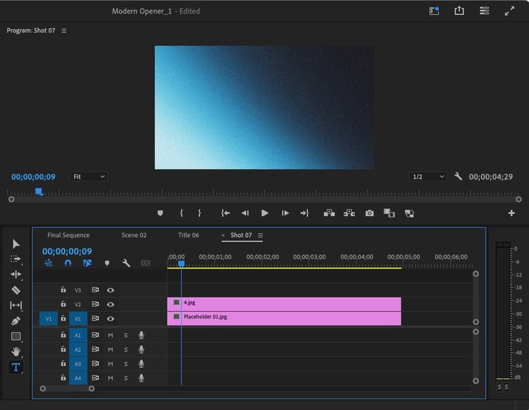Click the Export Frame camera icon

pyautogui.click(x=370, y=213)
